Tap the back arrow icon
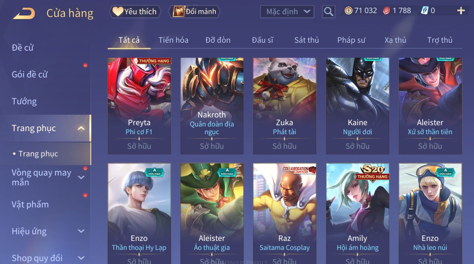 click(x=24, y=13)
